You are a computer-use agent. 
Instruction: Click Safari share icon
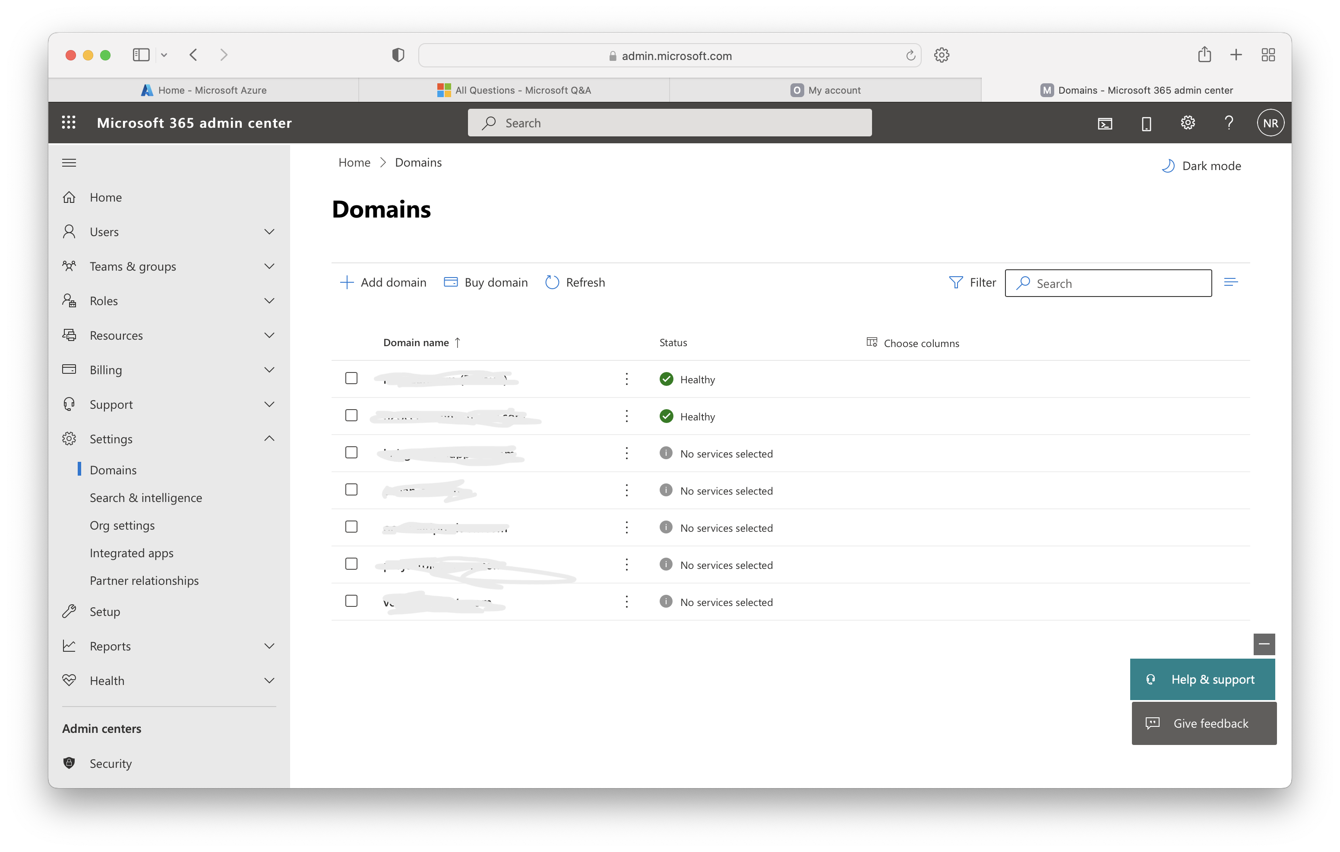click(1204, 54)
